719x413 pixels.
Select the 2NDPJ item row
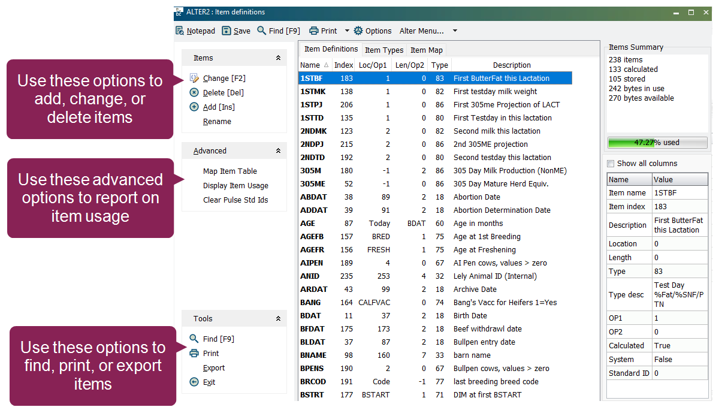436,144
